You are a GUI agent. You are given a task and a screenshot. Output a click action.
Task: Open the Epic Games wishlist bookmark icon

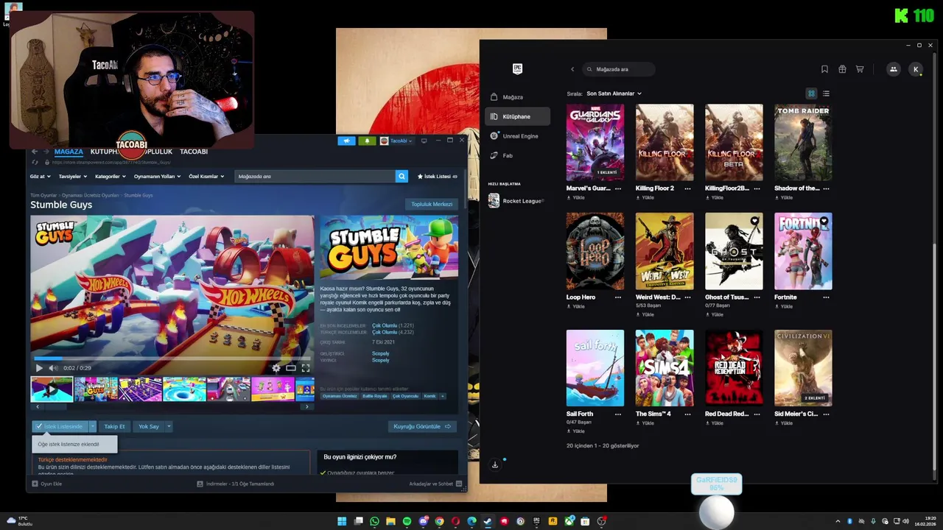[x=824, y=69]
